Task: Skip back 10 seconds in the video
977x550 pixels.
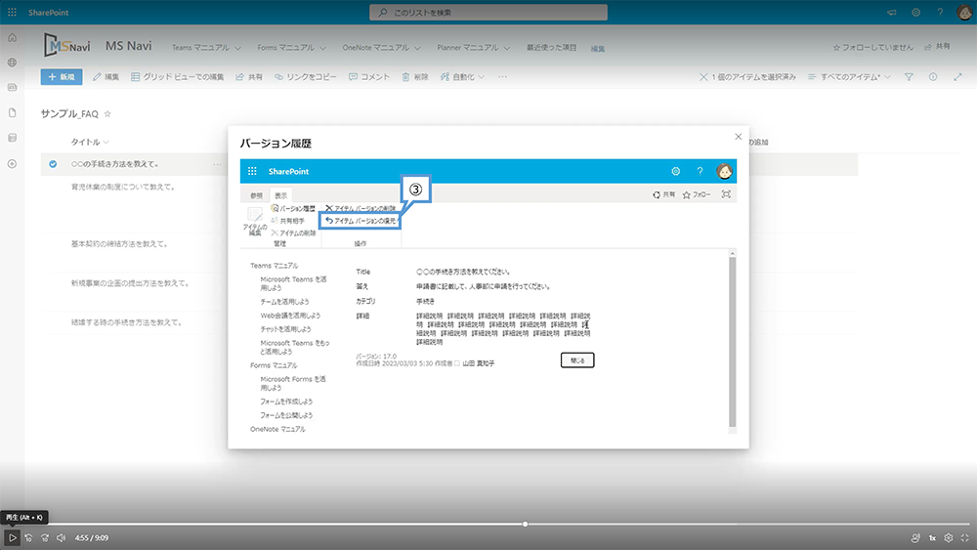Action: pyautogui.click(x=28, y=537)
